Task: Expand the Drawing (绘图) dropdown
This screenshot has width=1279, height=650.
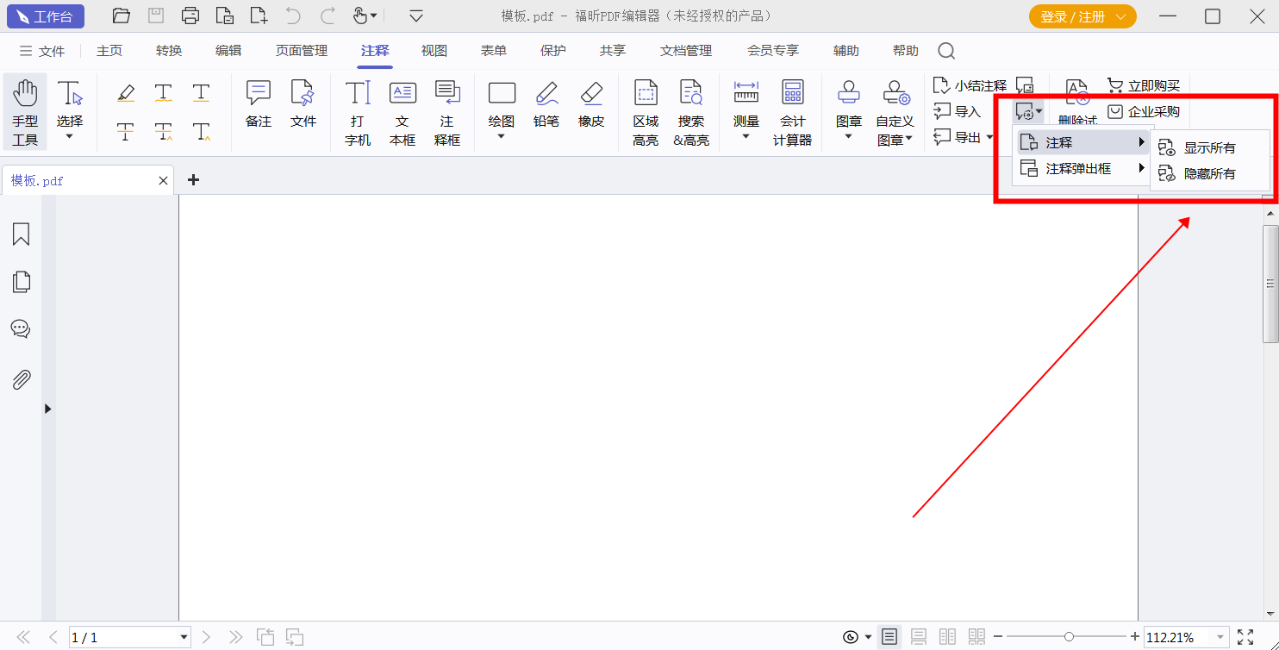Action: pyautogui.click(x=502, y=135)
